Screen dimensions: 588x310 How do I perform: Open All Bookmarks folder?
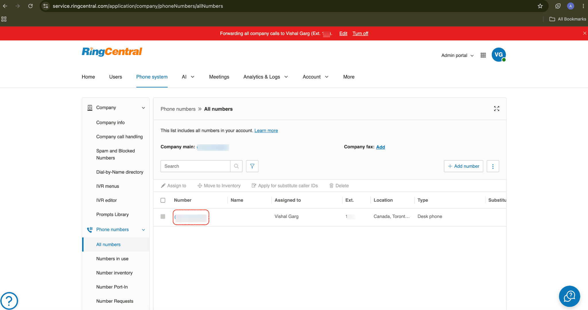click(x=568, y=19)
